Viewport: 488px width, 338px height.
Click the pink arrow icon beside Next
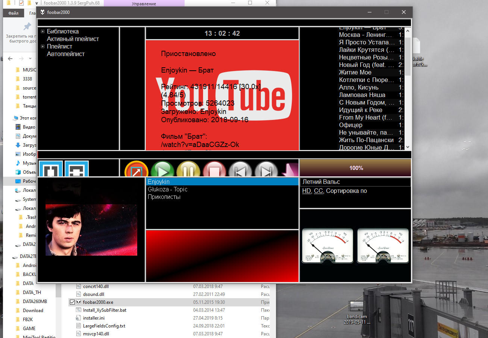290,170
